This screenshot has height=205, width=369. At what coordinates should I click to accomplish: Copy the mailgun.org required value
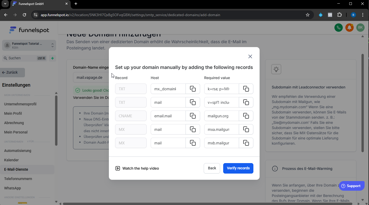tap(246, 116)
